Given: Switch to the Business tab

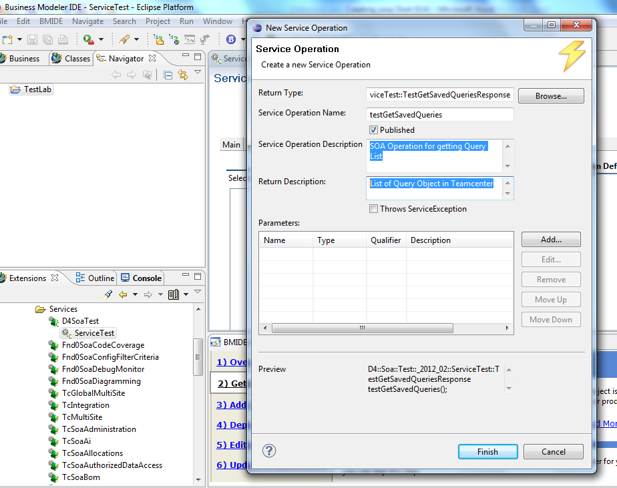Looking at the screenshot, I should [x=21, y=58].
